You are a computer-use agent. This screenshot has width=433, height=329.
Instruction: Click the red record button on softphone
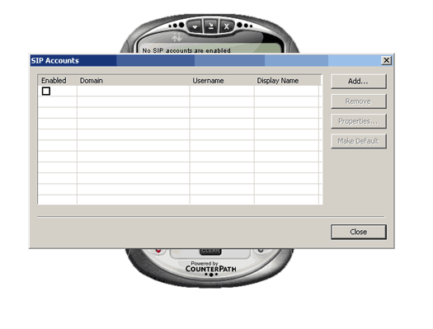pos(158,251)
